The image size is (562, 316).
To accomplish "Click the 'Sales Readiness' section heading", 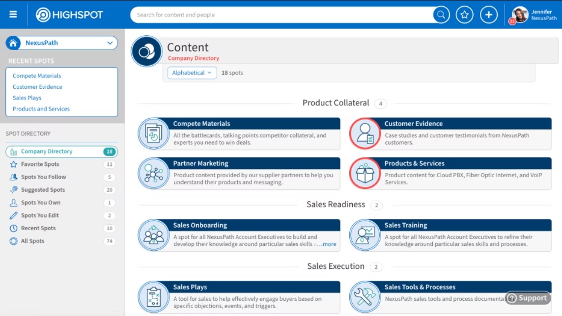I will click(336, 205).
